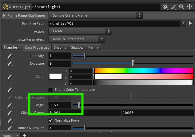Open the gear settings menu
This screenshot has width=195, height=137.
pyautogui.click(x=166, y=6)
